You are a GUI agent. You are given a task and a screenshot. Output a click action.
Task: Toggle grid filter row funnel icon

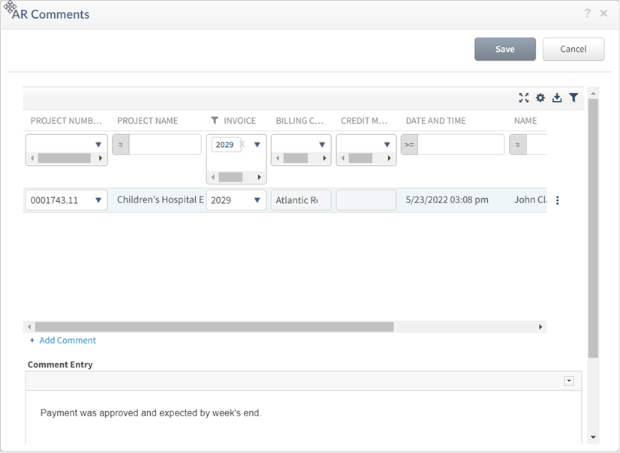(x=573, y=97)
